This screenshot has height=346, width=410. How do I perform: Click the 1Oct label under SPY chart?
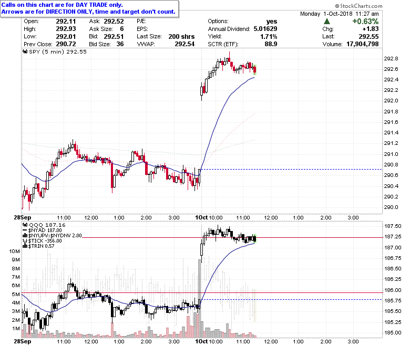pyautogui.click(x=201, y=217)
